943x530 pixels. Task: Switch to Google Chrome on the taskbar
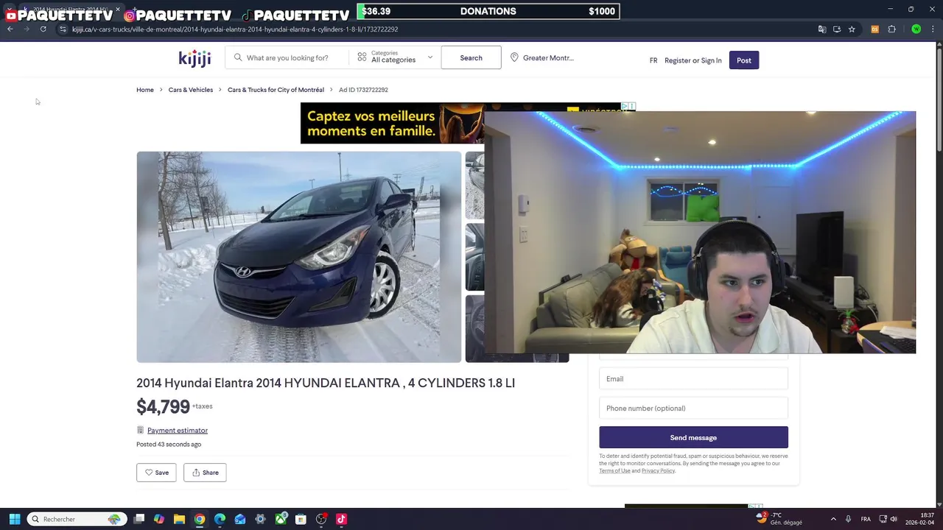pos(200,519)
